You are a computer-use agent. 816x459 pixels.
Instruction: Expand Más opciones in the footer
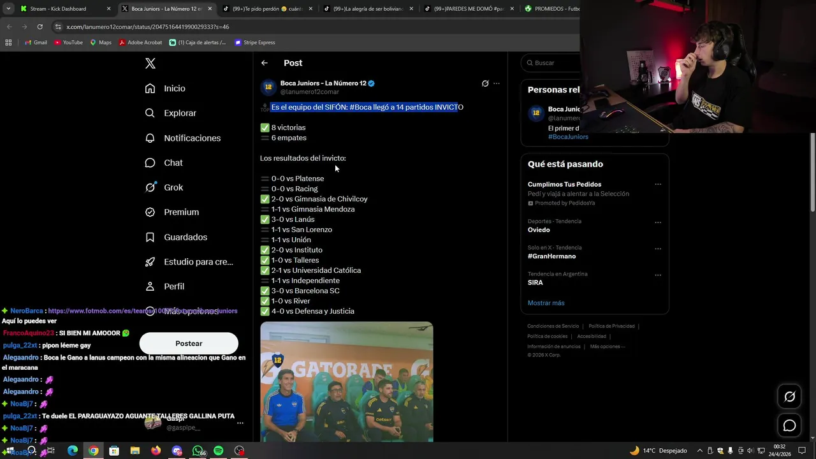tap(608, 347)
